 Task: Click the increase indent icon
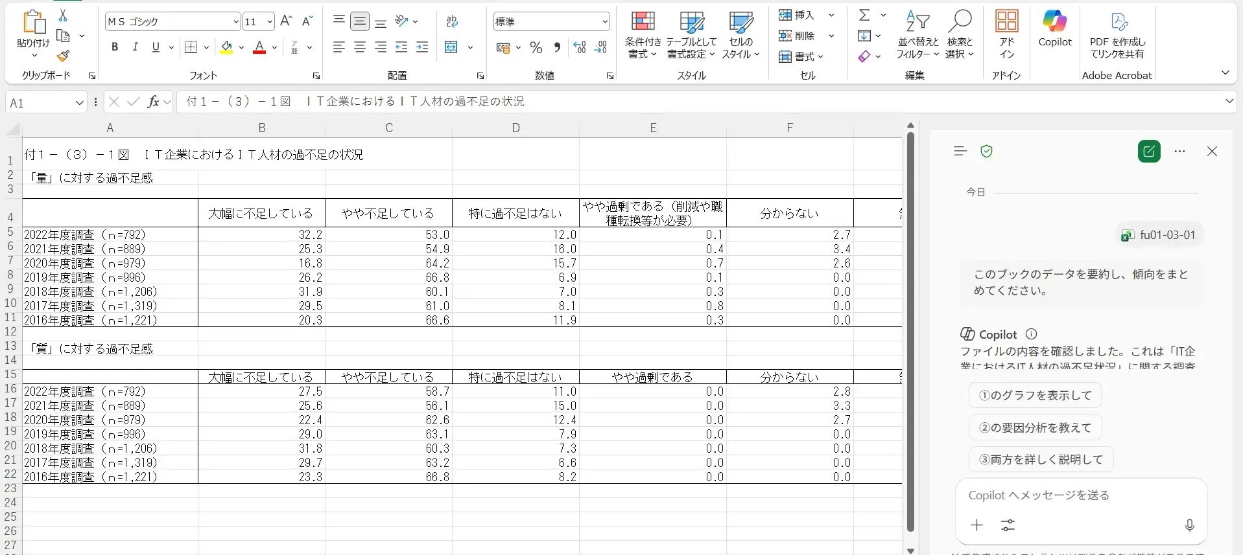[422, 47]
